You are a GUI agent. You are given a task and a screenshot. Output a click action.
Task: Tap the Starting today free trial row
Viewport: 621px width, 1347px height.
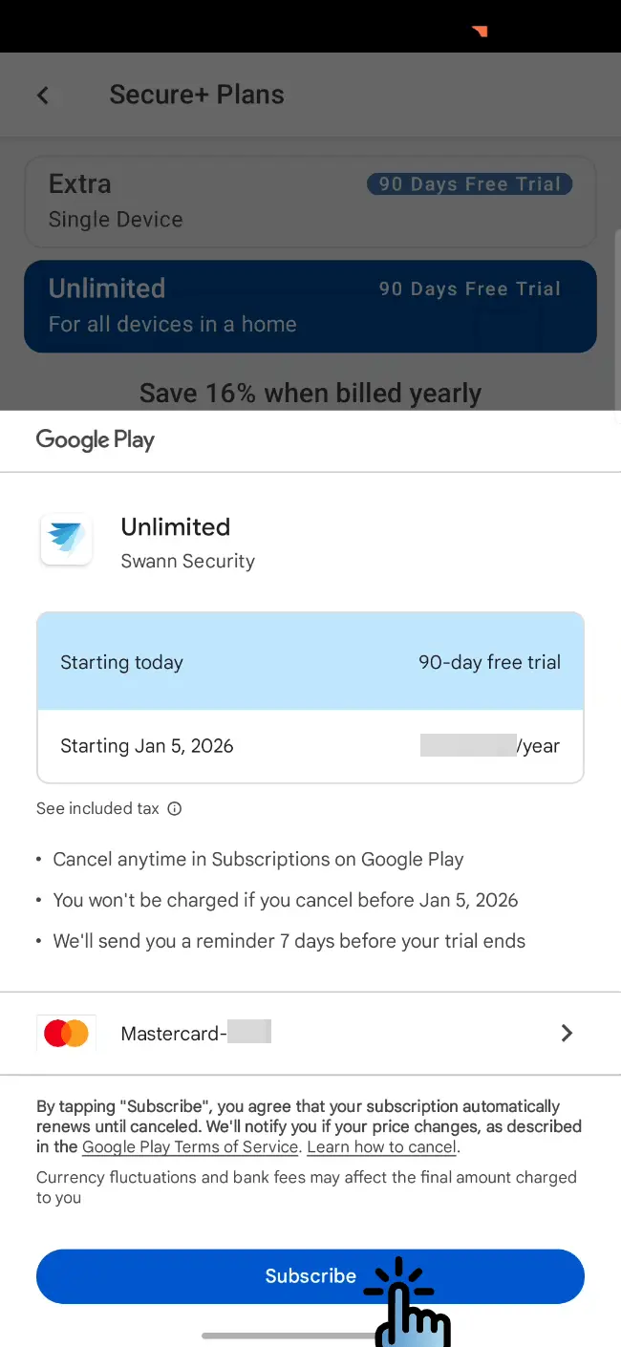point(310,662)
